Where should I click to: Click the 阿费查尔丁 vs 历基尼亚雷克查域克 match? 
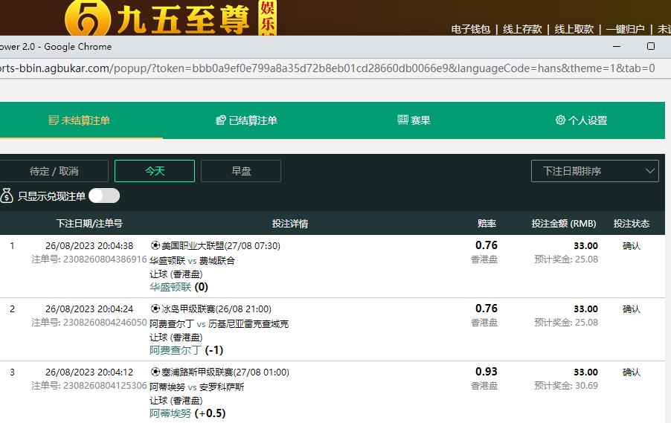point(219,324)
